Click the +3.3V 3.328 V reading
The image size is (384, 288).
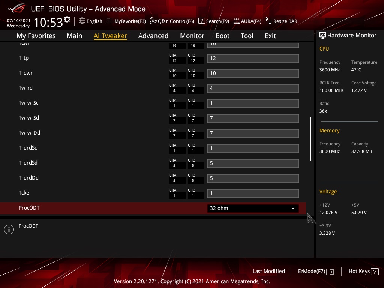[x=327, y=233]
